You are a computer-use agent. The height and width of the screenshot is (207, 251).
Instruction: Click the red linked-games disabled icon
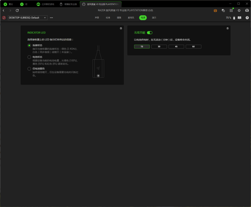pyautogui.click(x=4, y=18)
